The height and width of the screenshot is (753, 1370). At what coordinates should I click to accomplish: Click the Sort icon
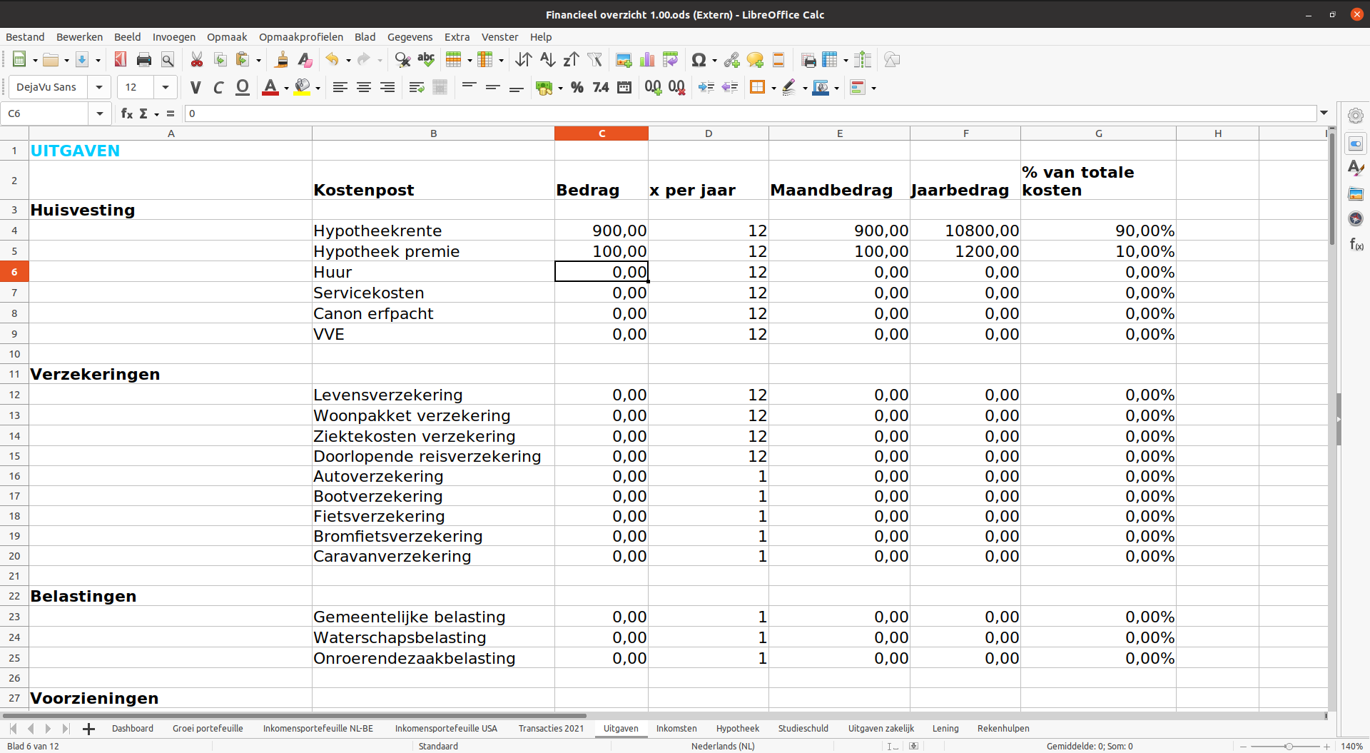[524, 60]
